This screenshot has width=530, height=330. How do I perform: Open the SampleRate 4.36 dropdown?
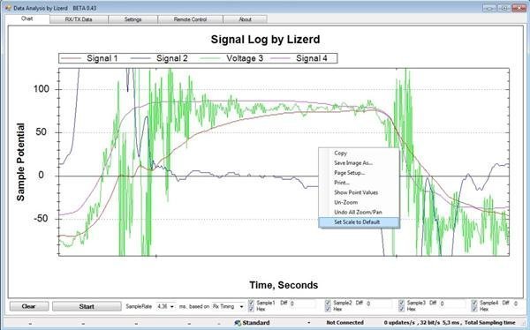pyautogui.click(x=172, y=307)
